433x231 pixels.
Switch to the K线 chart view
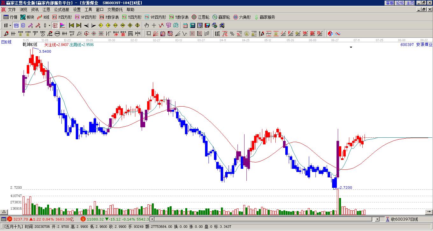click(43, 17)
